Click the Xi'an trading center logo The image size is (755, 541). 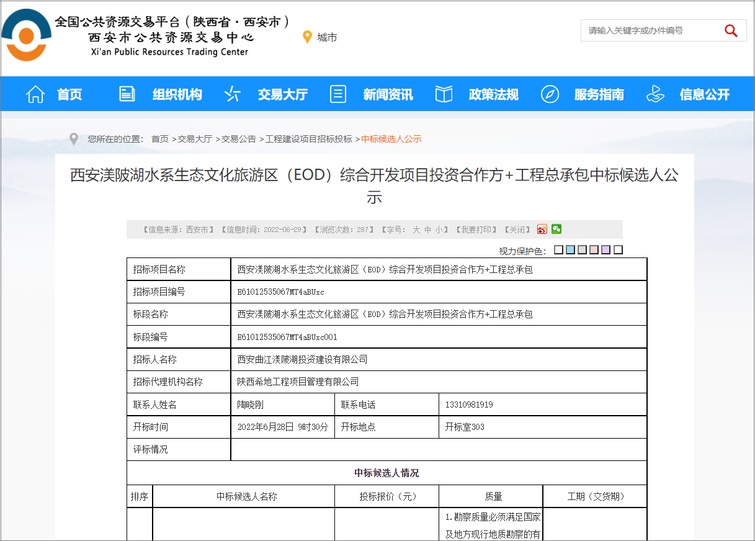tap(26, 35)
